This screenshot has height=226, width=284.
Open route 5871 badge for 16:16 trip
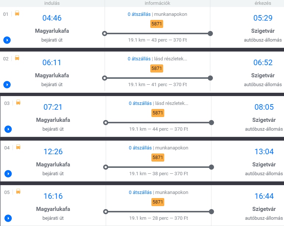tap(158, 202)
